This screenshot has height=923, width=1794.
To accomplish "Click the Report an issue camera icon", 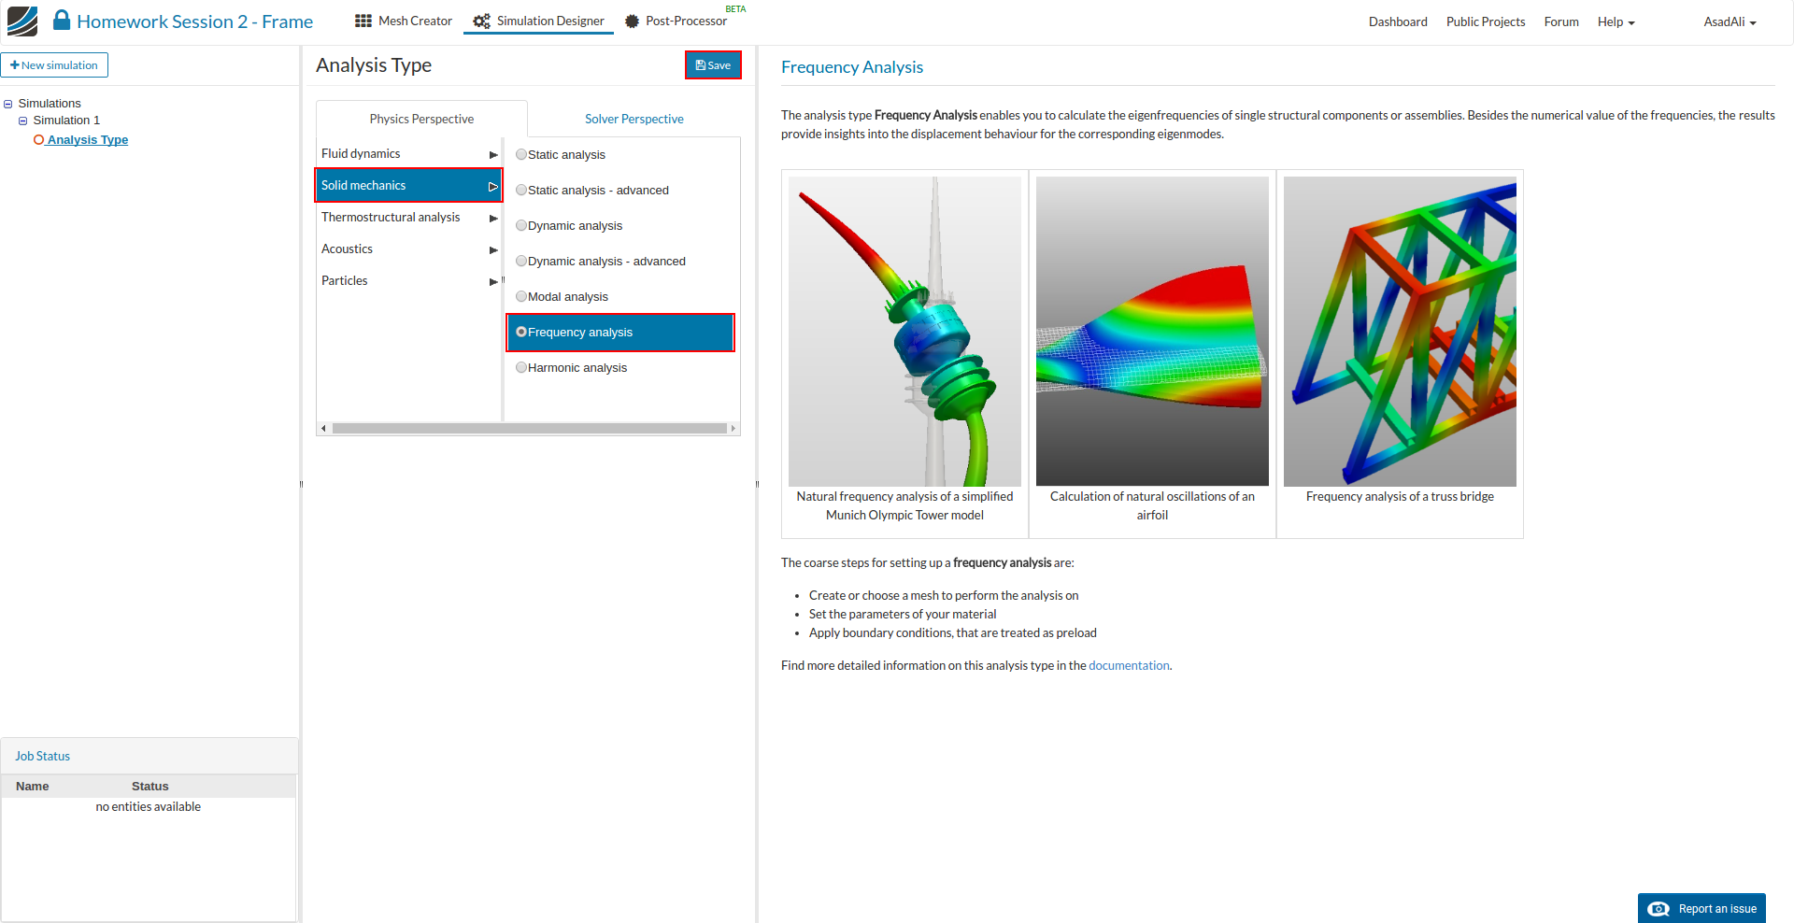I will click(x=1659, y=908).
